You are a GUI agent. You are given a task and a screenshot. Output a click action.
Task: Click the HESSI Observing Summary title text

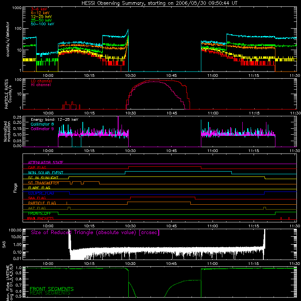pyautogui.click(x=159, y=3)
